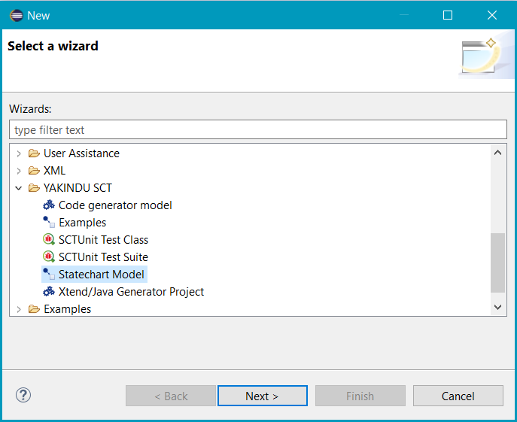Viewport: 517px width, 422px height.
Task: Click the User Assistance folder icon
Action: (x=34, y=153)
